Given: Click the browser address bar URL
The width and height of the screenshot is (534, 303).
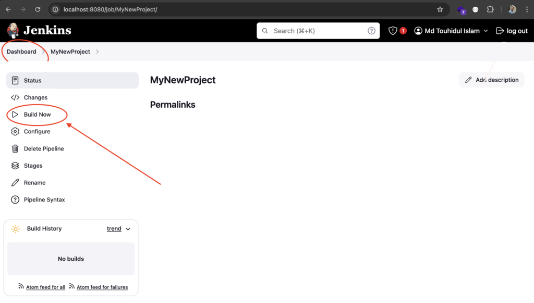Looking at the screenshot, I should coord(111,9).
